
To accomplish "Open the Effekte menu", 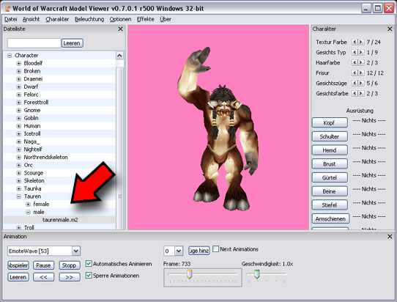I will click(x=145, y=19).
